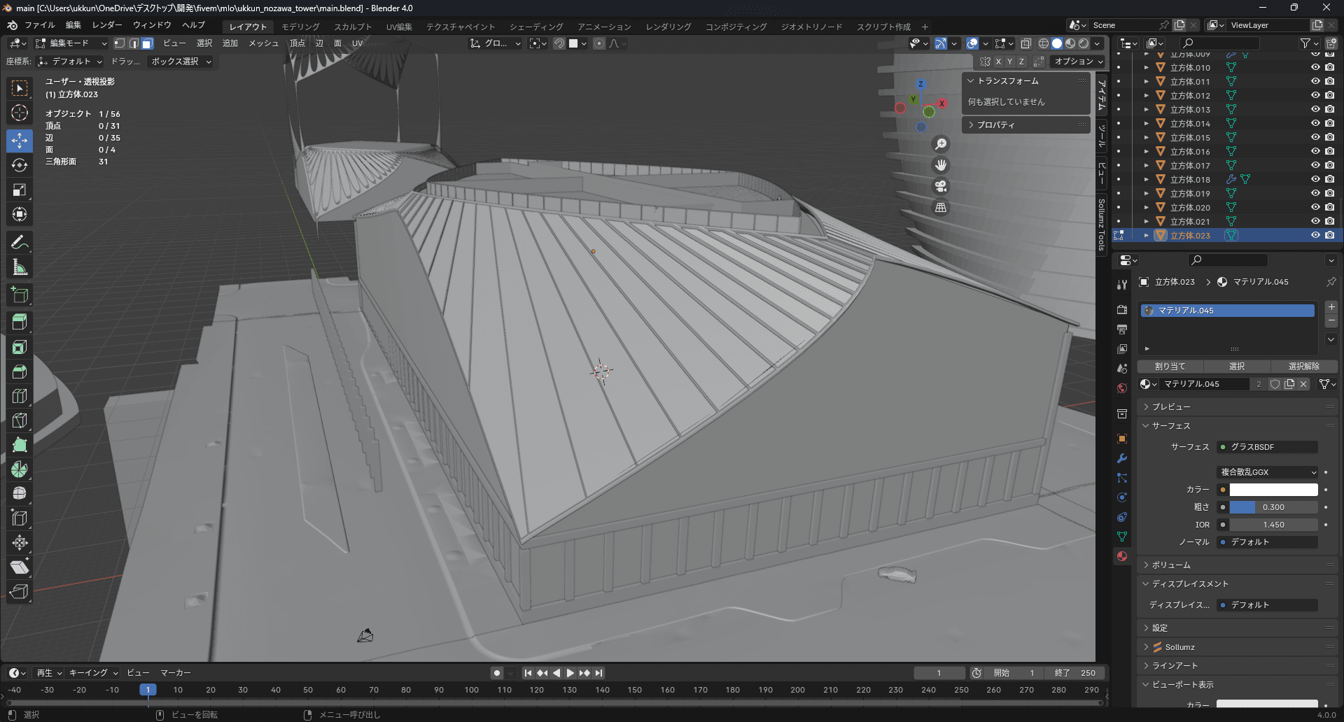Viewport: 1344px width, 722px height.
Task: Open the 編集モード mode dropdown
Action: (x=71, y=43)
